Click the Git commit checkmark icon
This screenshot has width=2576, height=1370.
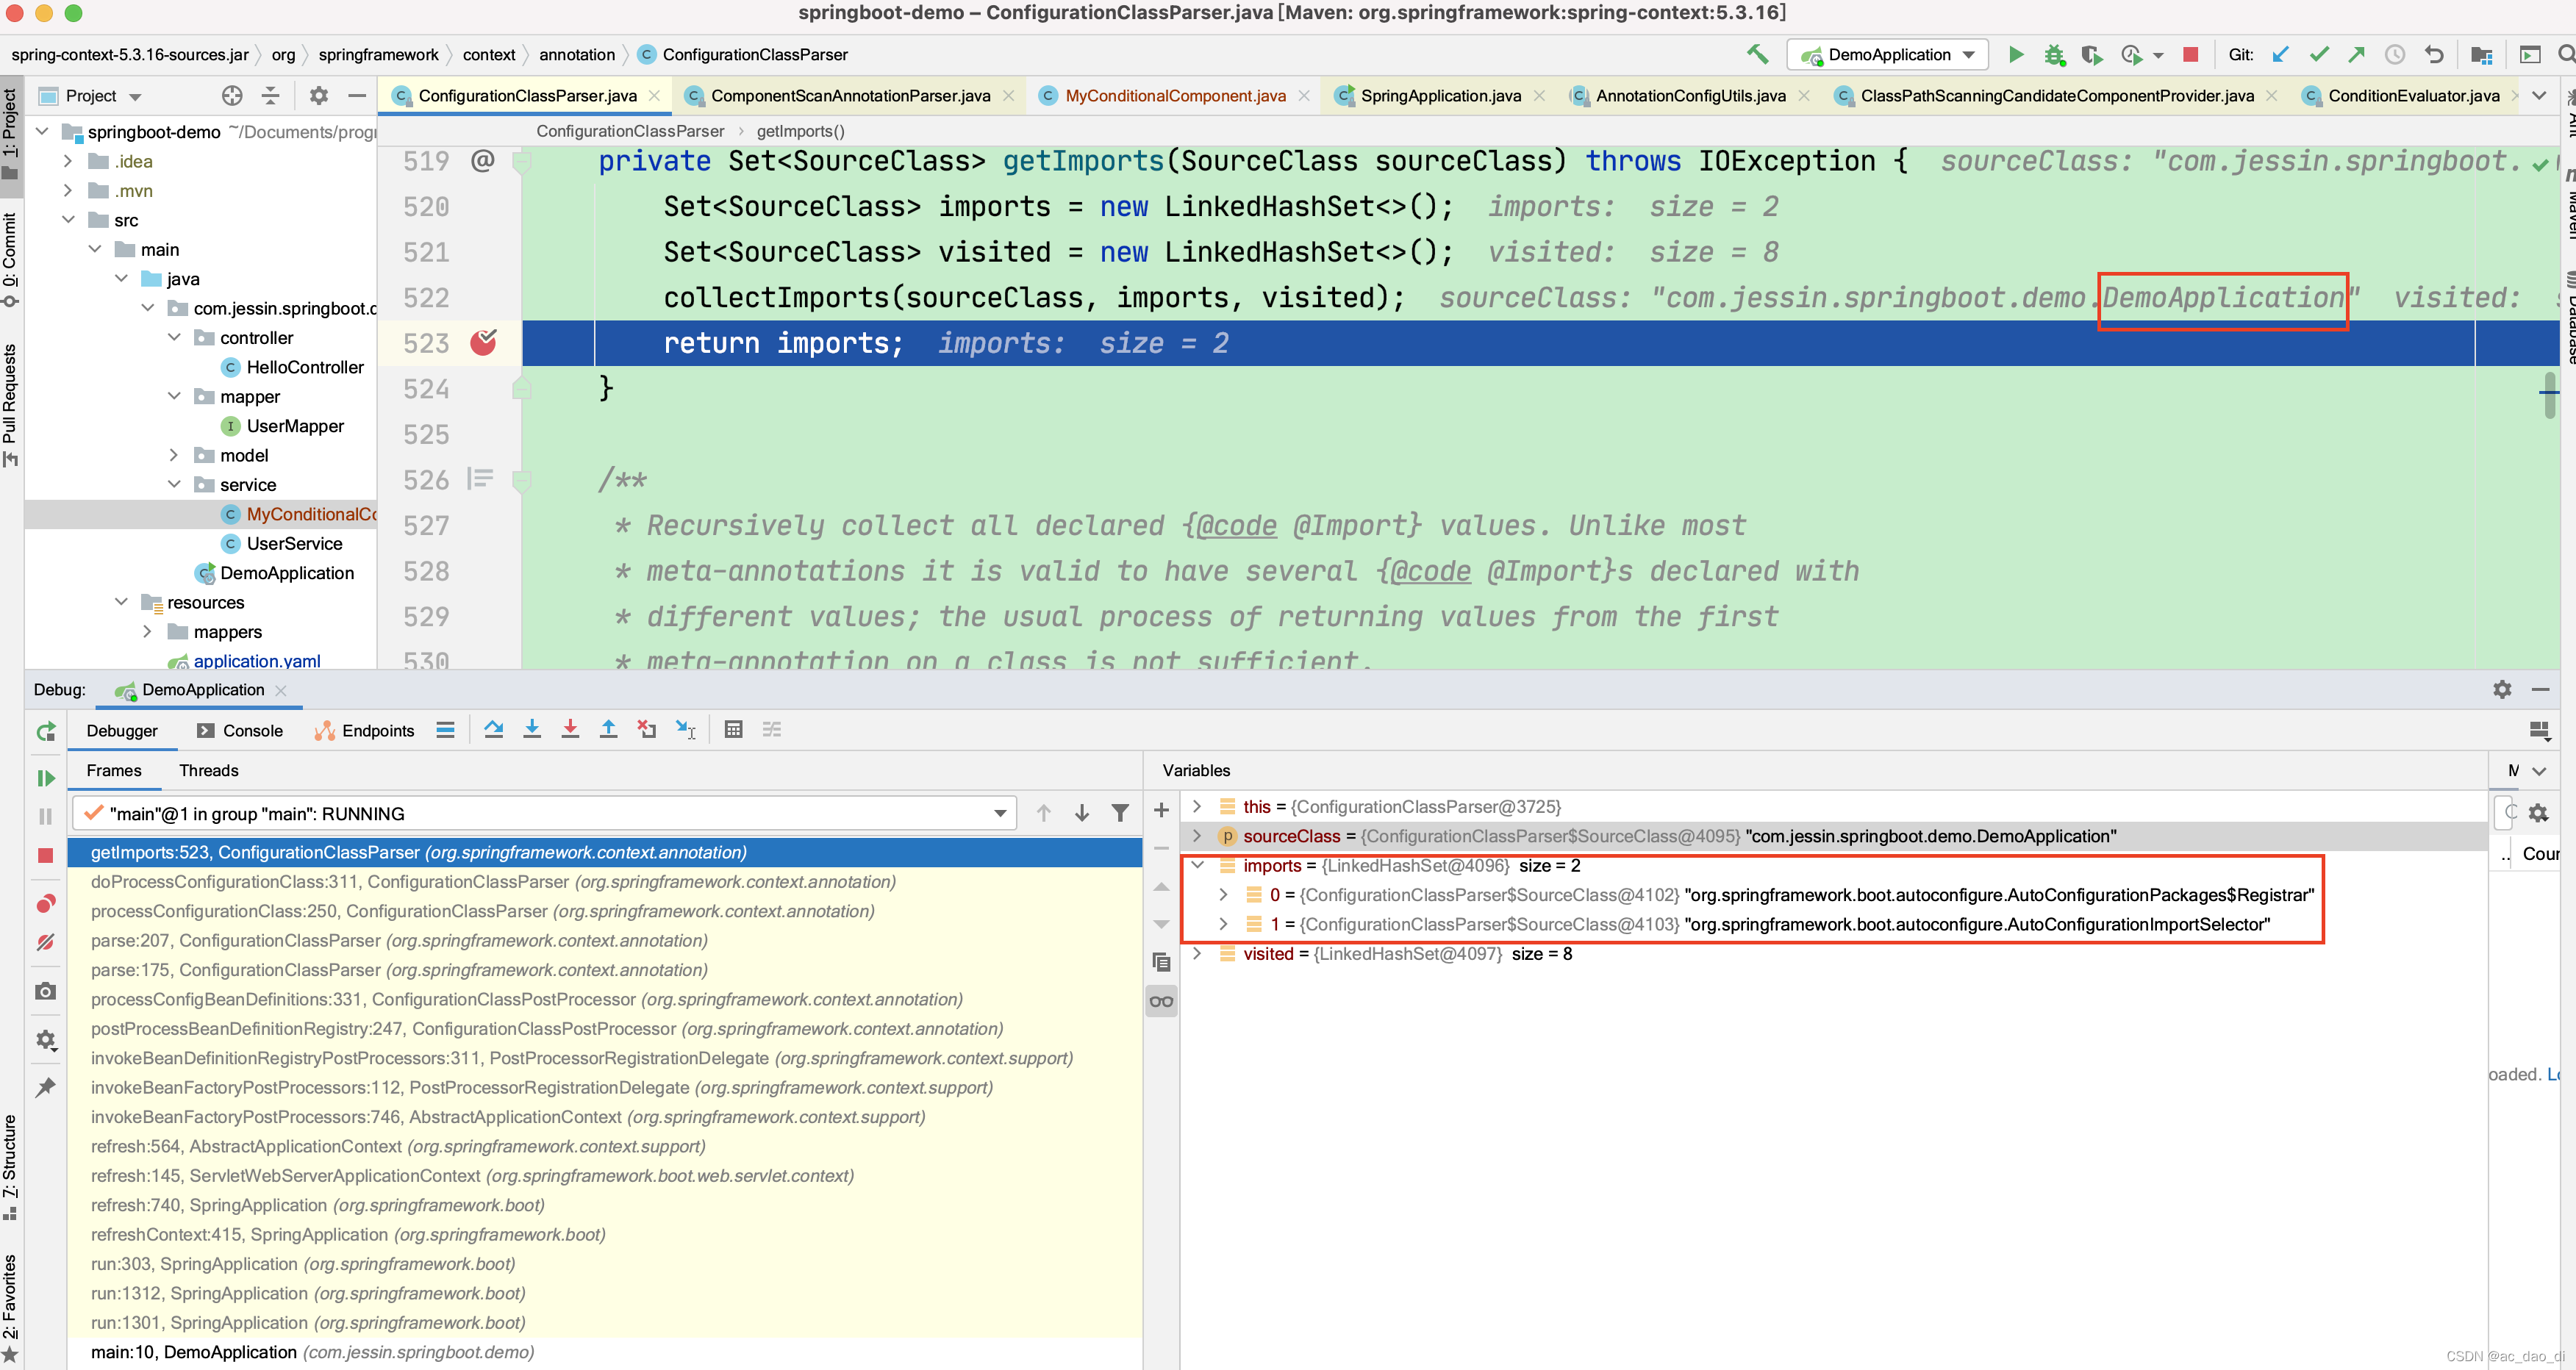pos(2319,54)
